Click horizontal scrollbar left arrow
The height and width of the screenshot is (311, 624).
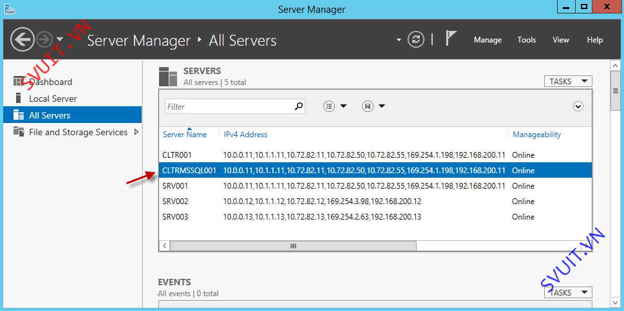(x=164, y=246)
